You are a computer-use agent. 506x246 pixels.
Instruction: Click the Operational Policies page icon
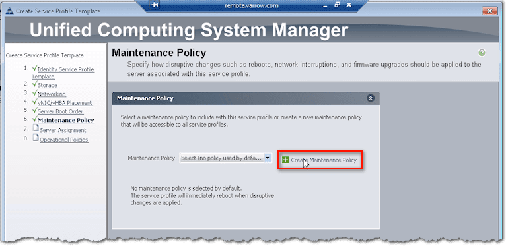tap(36, 138)
